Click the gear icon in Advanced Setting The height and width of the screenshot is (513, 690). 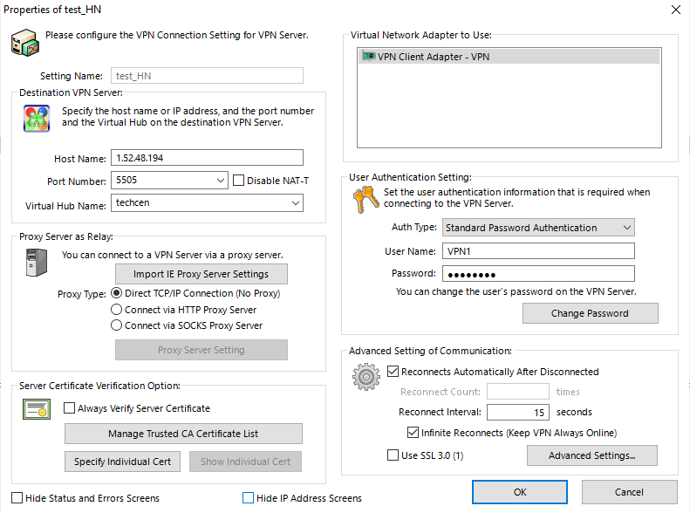pos(366,377)
